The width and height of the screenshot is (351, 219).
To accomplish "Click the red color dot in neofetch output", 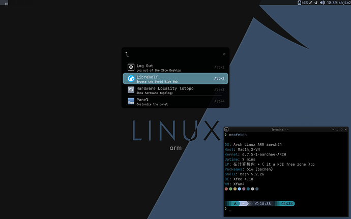I will coord(226,189).
